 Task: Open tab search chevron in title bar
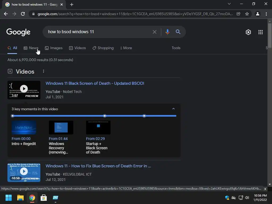(x=229, y=4)
